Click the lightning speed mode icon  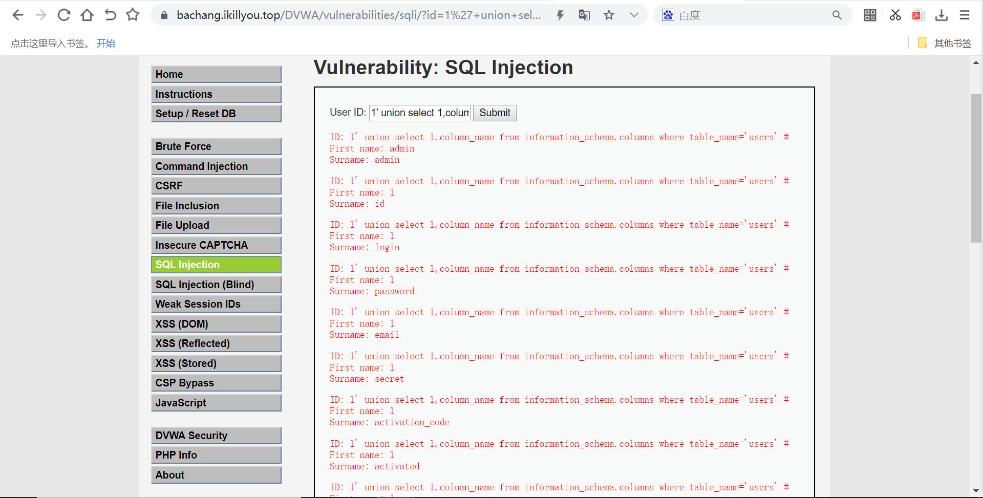(560, 15)
